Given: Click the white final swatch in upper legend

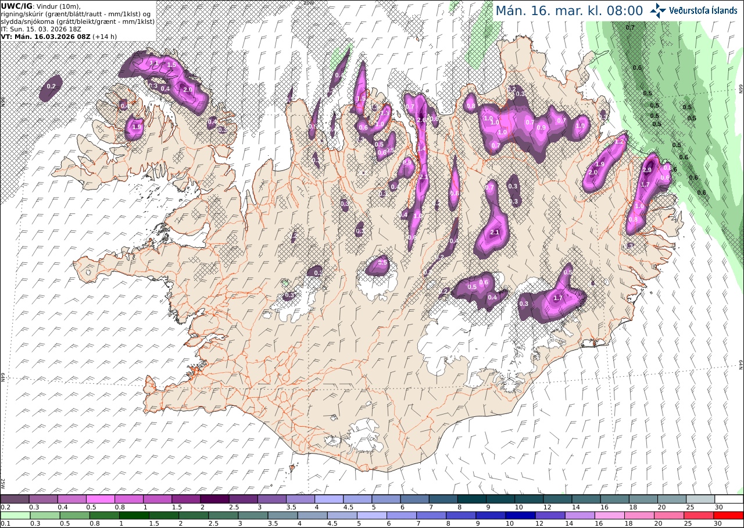Looking at the screenshot, I should click(729, 499).
